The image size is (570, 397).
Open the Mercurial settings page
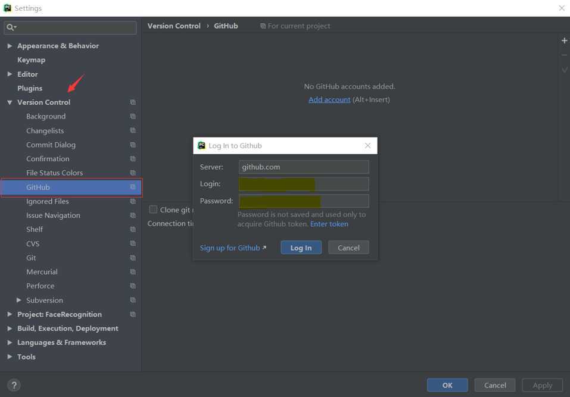point(42,272)
